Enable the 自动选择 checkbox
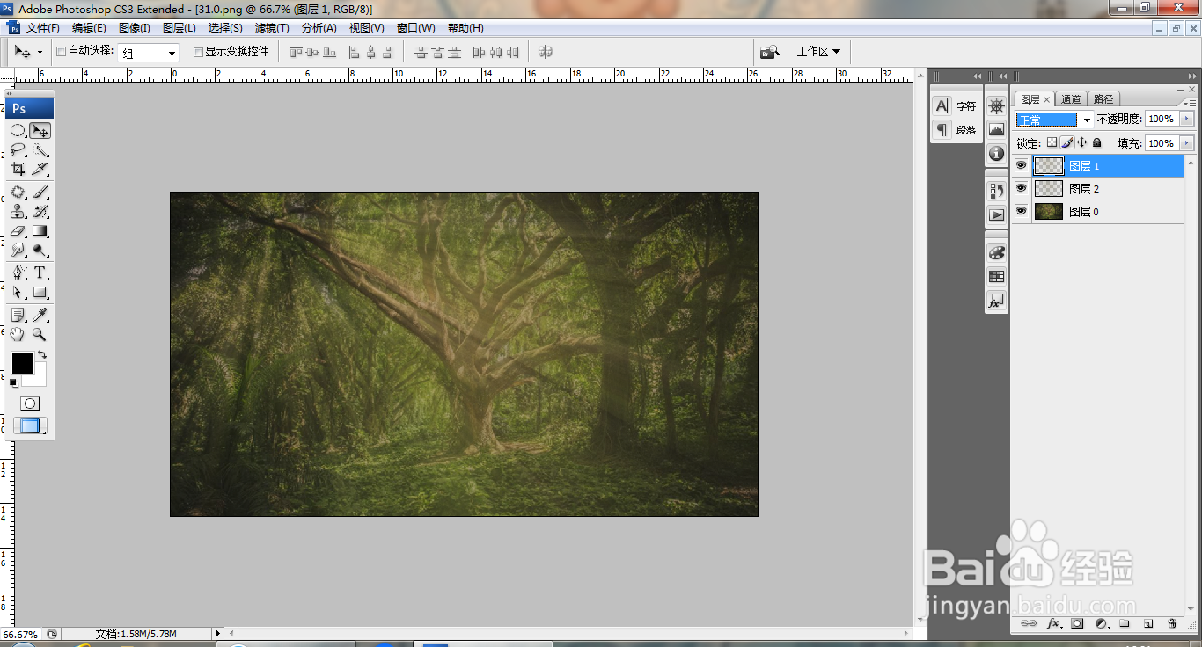Image resolution: width=1202 pixels, height=647 pixels. click(x=61, y=52)
